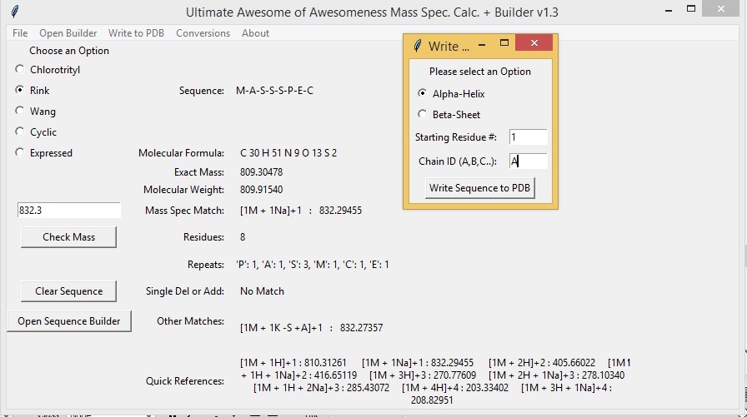The image size is (747, 417).
Task: Select the Rink radio option
Action: point(20,90)
